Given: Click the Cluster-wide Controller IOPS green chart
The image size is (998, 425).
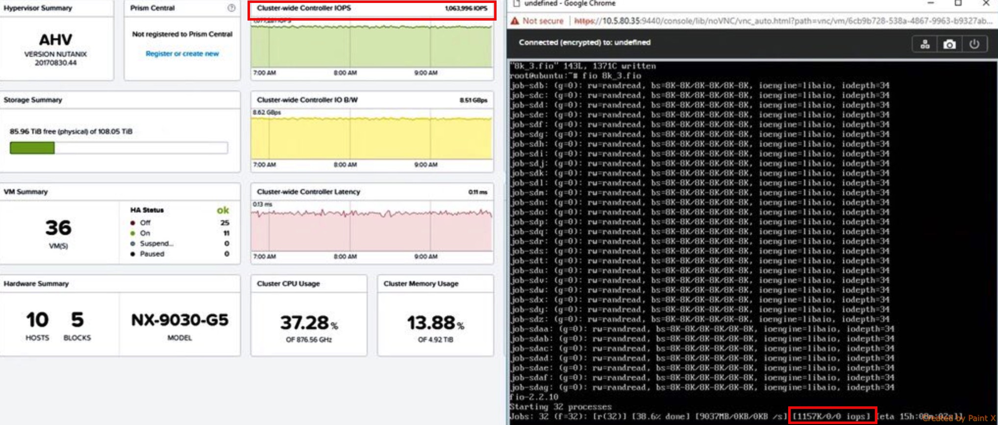Looking at the screenshot, I should (x=371, y=47).
